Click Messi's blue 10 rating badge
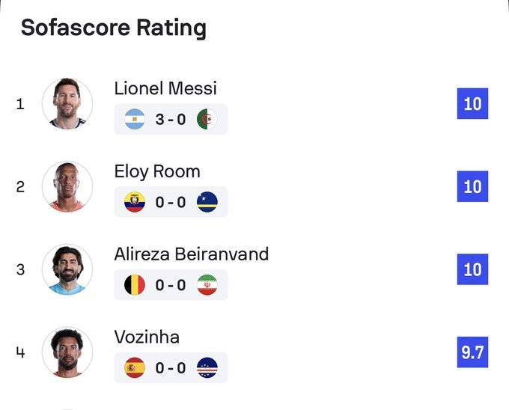The height and width of the screenshot is (410, 509). [x=472, y=103]
